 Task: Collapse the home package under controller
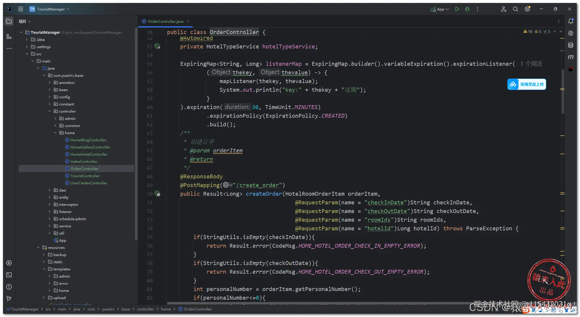pos(55,133)
